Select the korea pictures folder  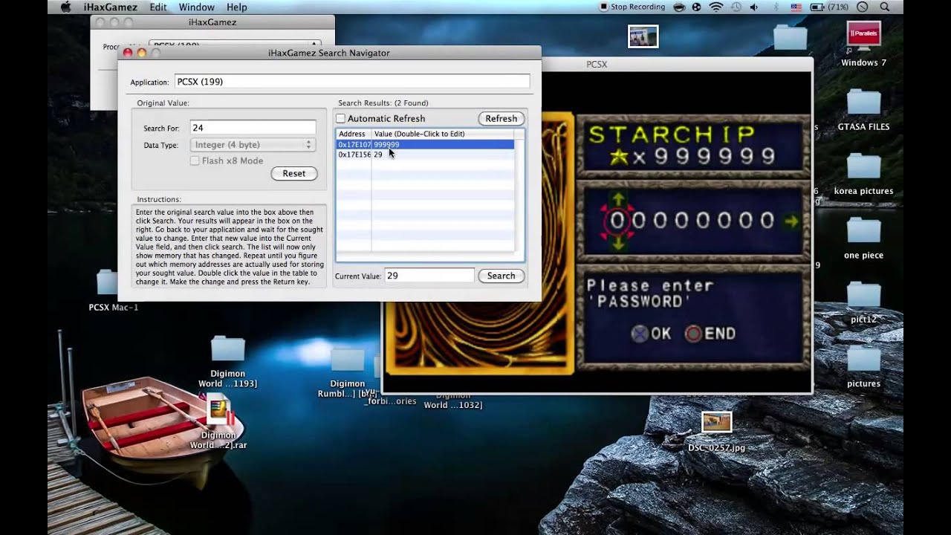tap(863, 174)
